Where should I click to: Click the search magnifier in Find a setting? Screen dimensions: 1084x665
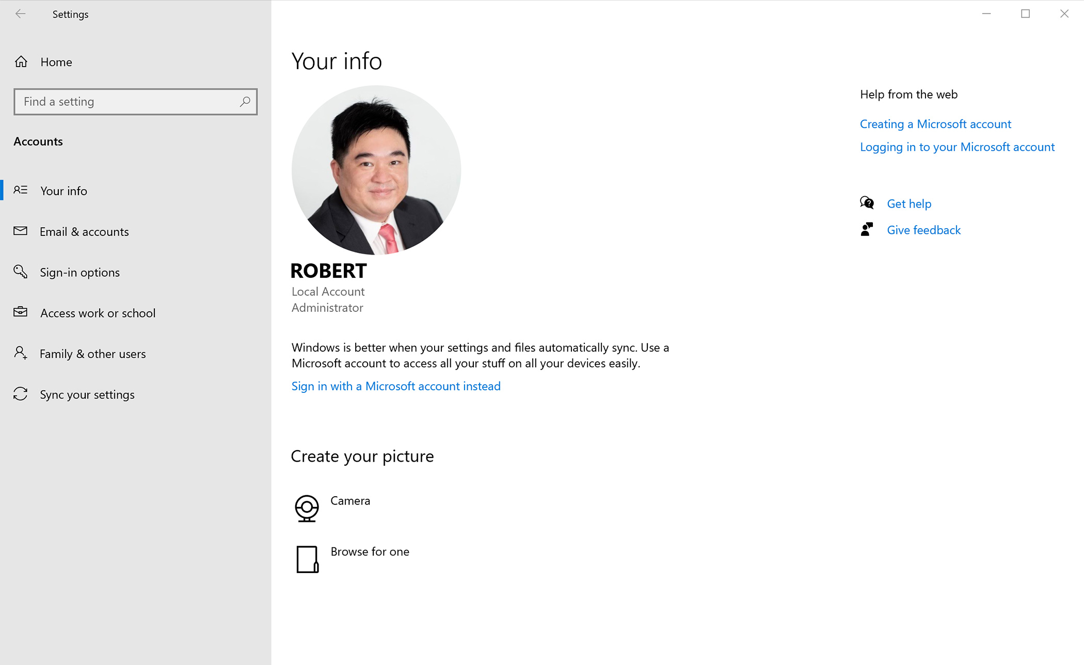point(245,102)
